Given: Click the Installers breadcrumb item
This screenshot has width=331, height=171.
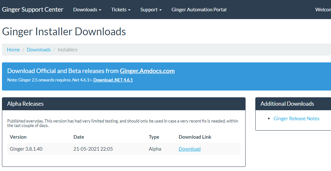Looking at the screenshot, I should point(68,50).
